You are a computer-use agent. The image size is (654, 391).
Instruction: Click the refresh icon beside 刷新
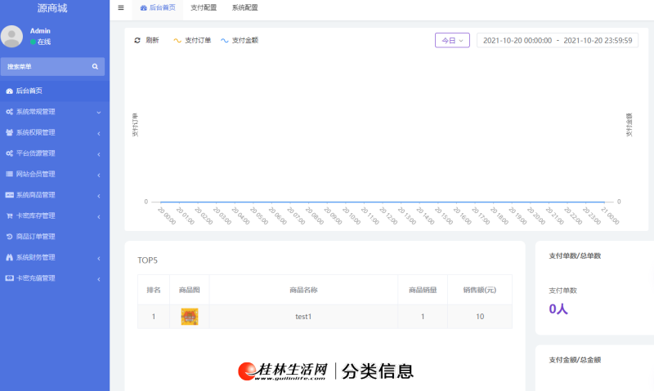(x=137, y=40)
